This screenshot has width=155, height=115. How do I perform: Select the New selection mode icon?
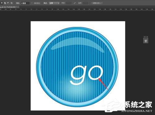point(2,3)
